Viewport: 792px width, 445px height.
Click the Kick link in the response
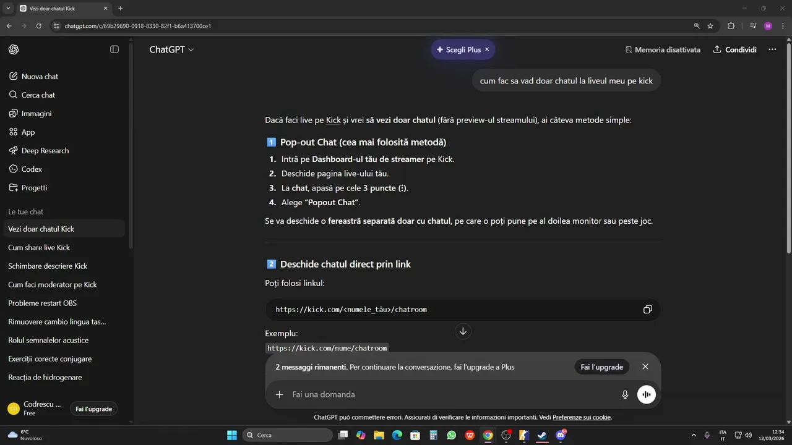pos(334,120)
